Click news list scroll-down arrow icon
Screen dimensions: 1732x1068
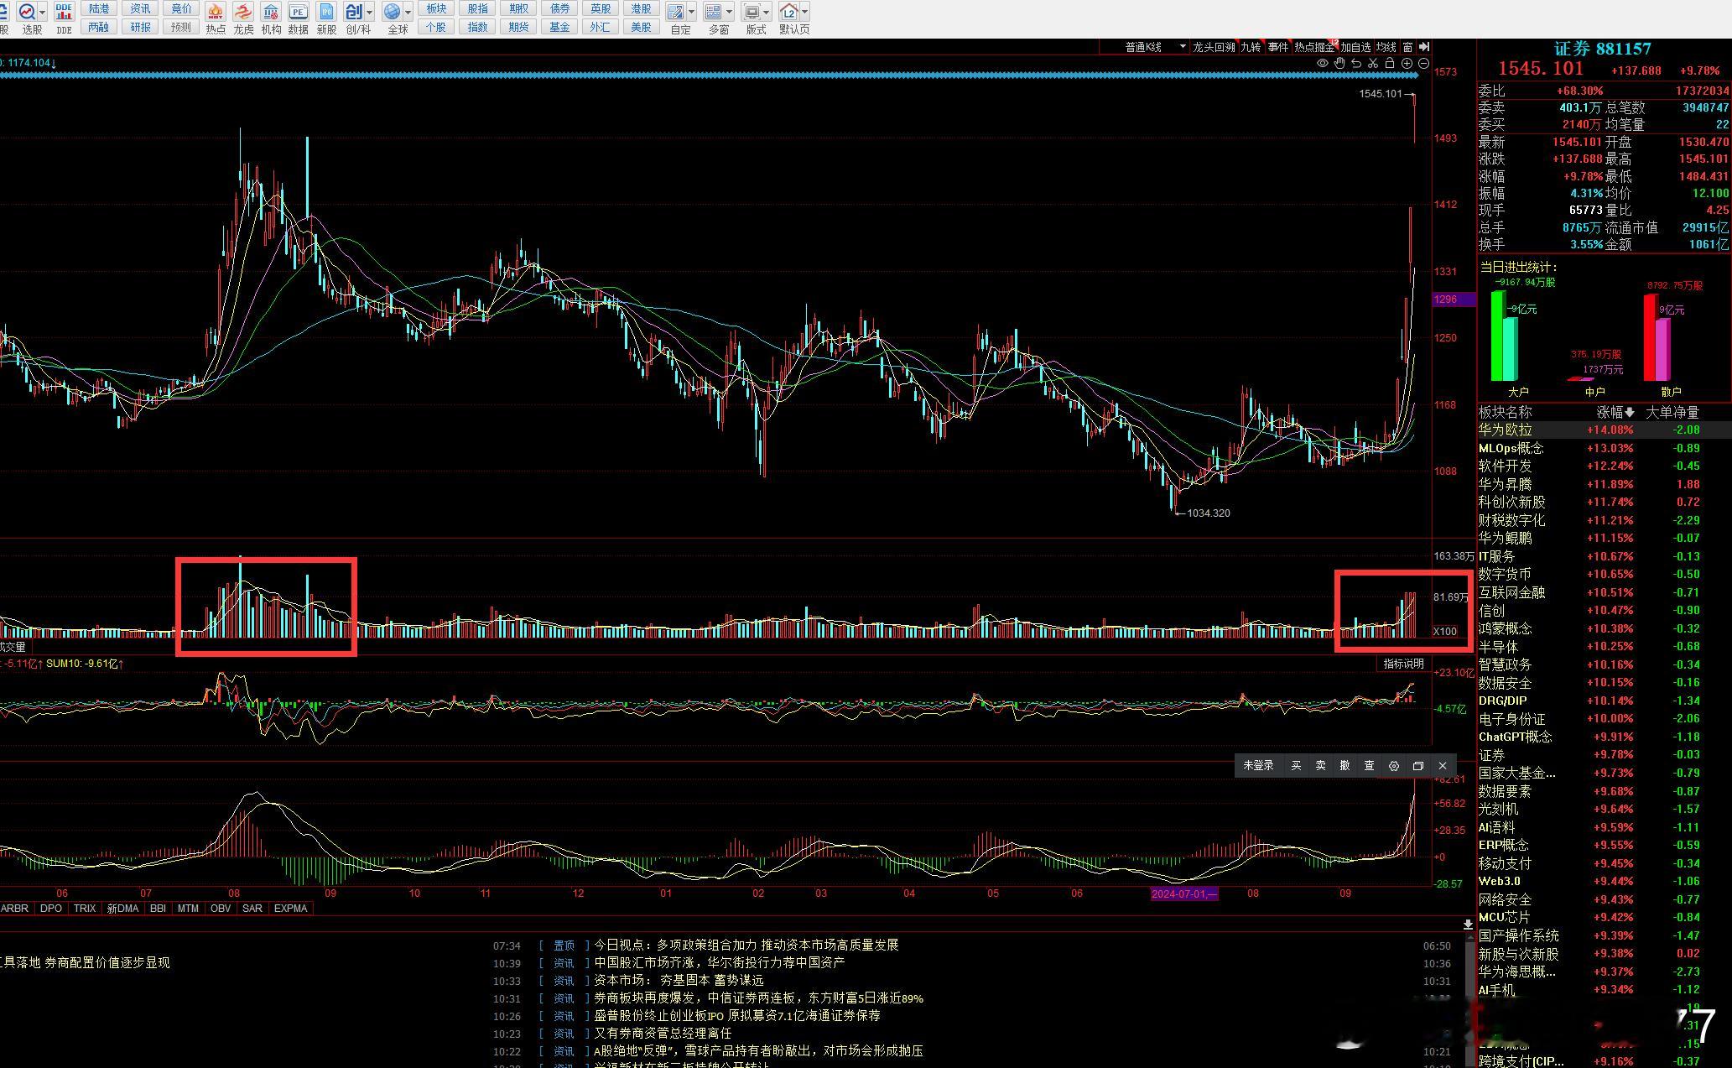tap(1468, 924)
